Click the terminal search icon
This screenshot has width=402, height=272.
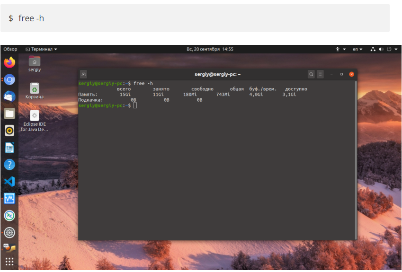pos(311,74)
